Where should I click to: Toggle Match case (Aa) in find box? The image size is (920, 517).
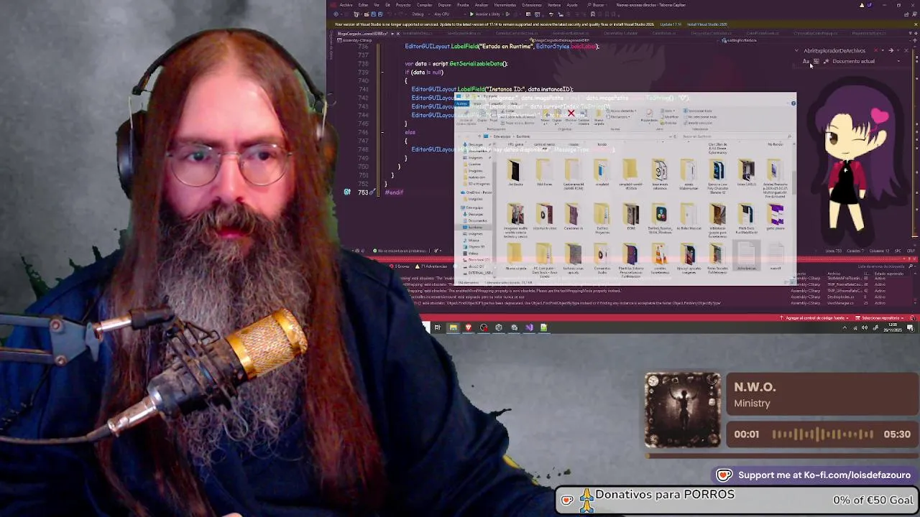click(x=806, y=61)
